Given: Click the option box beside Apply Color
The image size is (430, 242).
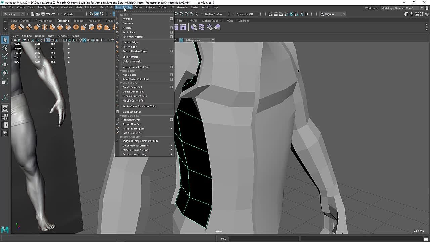Looking at the screenshot, I should [171, 75].
